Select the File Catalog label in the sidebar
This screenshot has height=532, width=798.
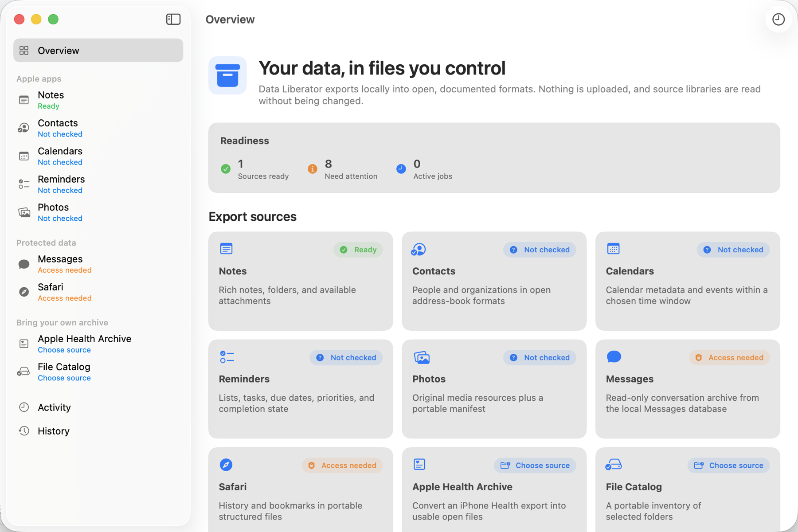click(x=64, y=367)
